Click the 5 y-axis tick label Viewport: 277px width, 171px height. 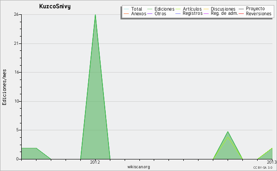coord(18,130)
